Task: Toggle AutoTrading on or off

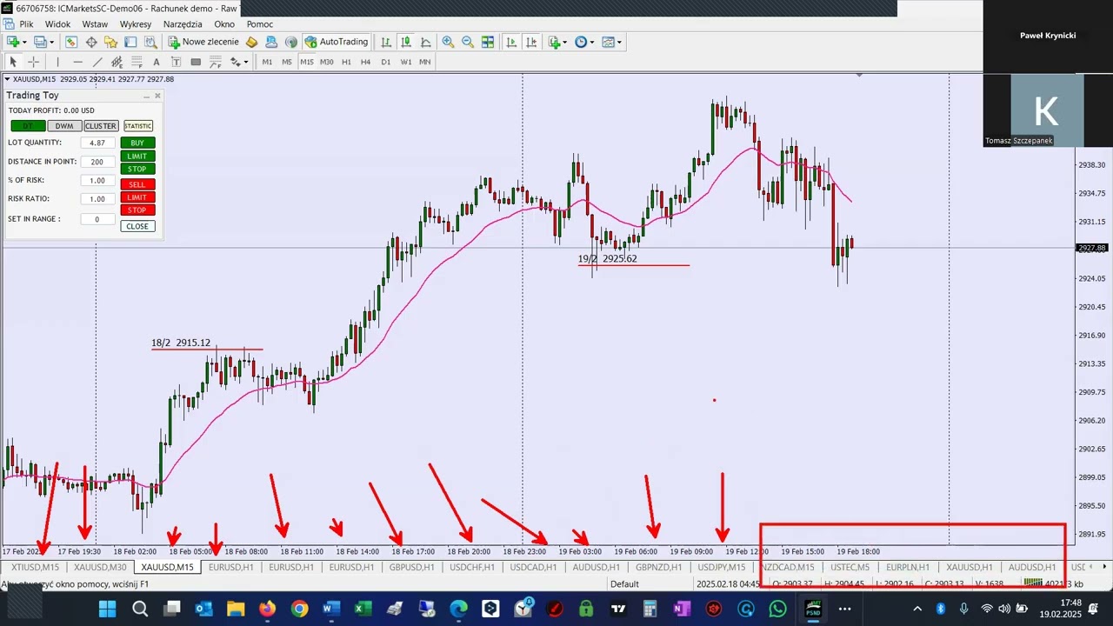Action: tap(336, 42)
